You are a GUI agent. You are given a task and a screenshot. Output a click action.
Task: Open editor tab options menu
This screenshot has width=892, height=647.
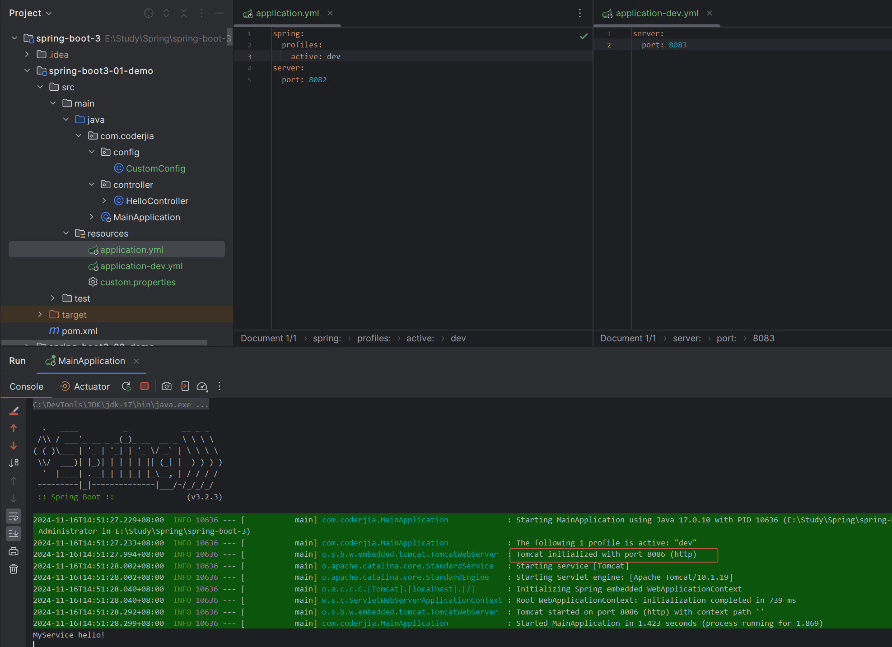(580, 14)
